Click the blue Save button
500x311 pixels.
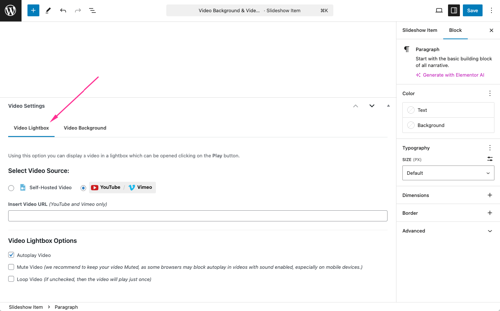472,11
